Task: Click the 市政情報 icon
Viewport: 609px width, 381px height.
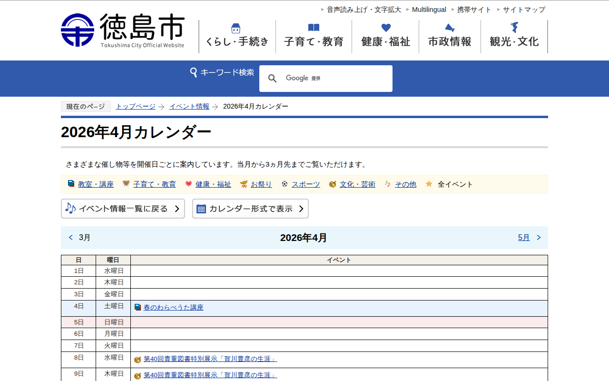Action: click(450, 28)
